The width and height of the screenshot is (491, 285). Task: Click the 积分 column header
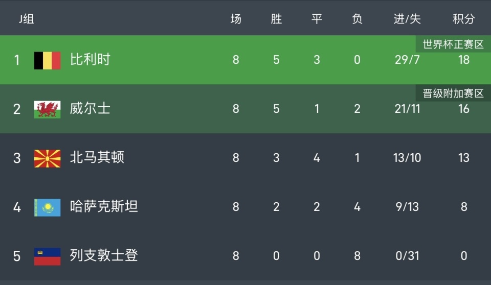tap(463, 19)
